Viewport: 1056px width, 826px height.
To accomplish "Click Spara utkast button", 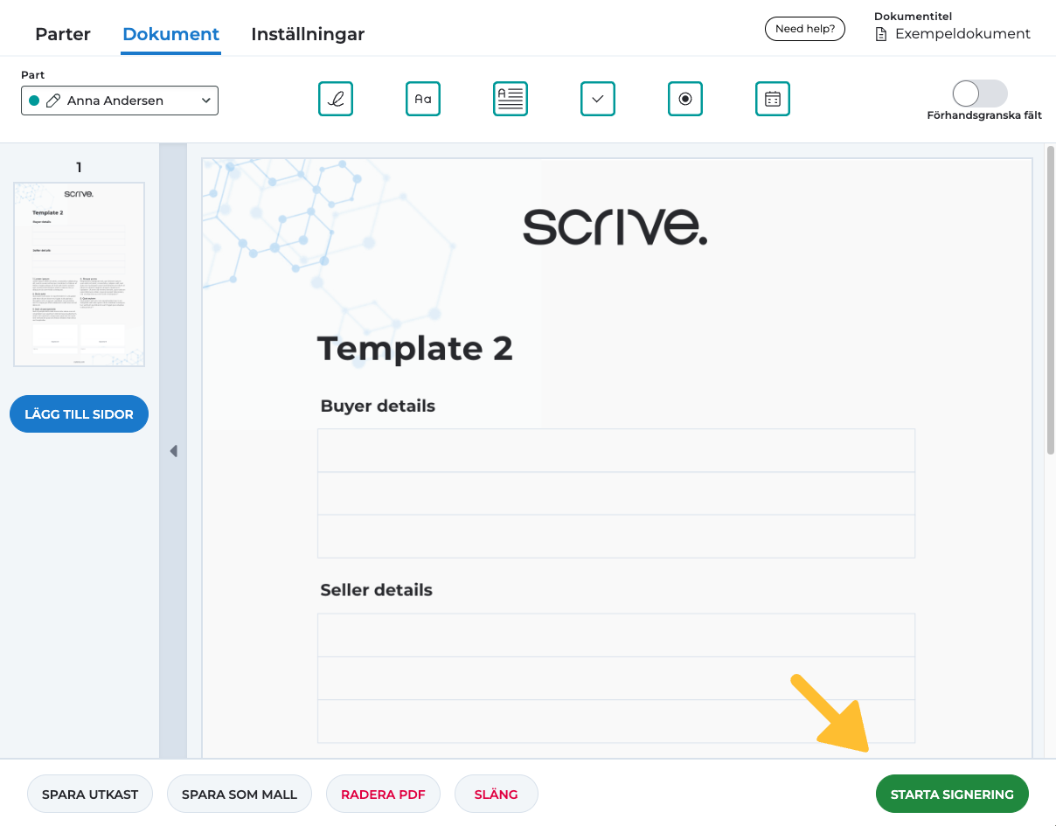I will [x=90, y=795].
